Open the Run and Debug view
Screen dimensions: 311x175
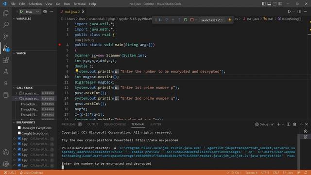pyautogui.click(x=6, y=48)
